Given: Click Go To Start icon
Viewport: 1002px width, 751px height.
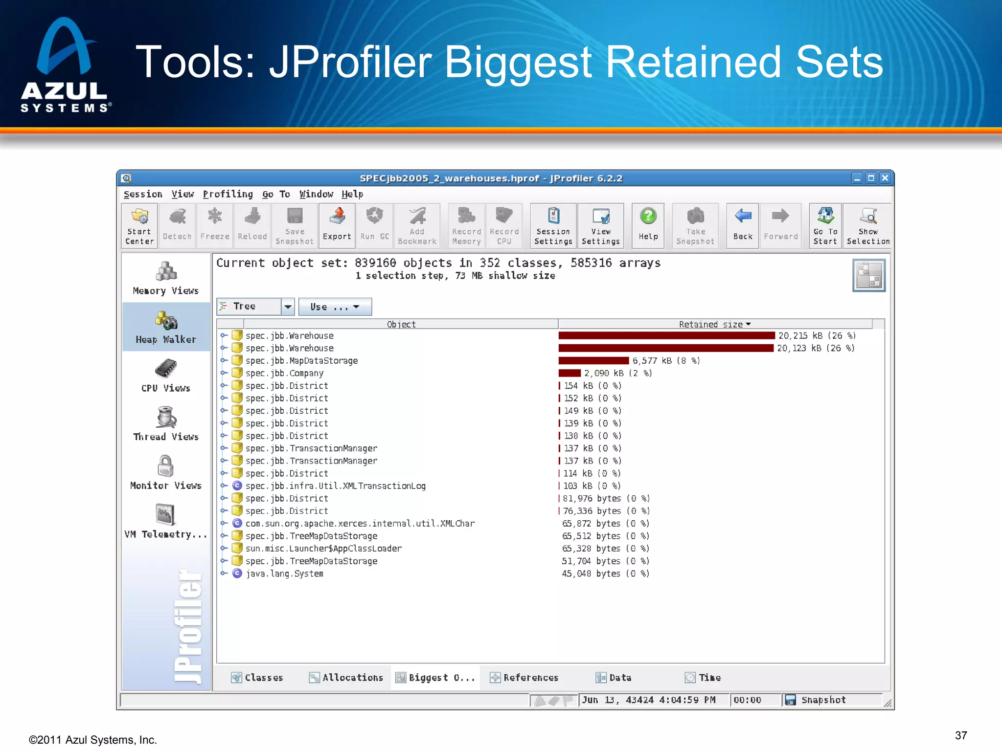Looking at the screenshot, I should pos(825,226).
